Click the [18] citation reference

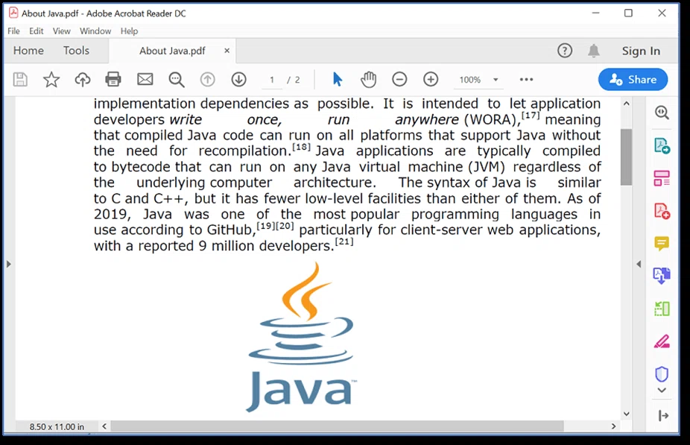click(302, 147)
